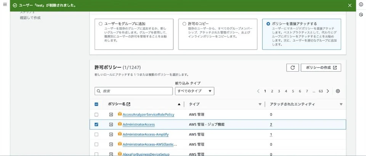The width and height of the screenshot is (366, 156).
Task: Click the policy search input field
Action: [x=134, y=91]
